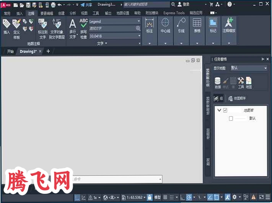Check the 默认 layer checkbox
Screen dimensions: 272x203
pos(231,118)
